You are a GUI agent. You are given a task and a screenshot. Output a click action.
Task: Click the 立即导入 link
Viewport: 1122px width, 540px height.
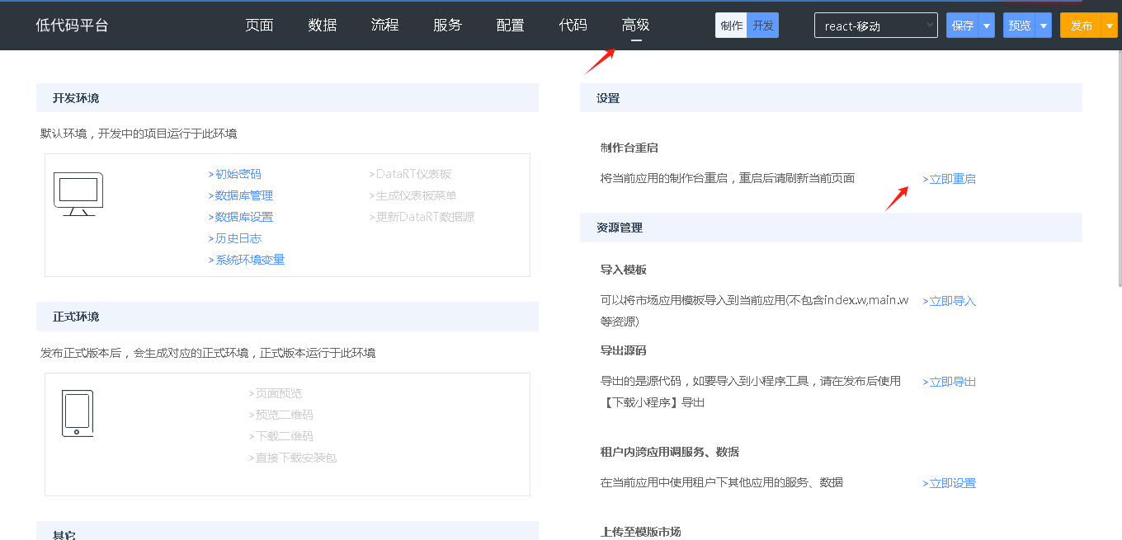(x=950, y=301)
